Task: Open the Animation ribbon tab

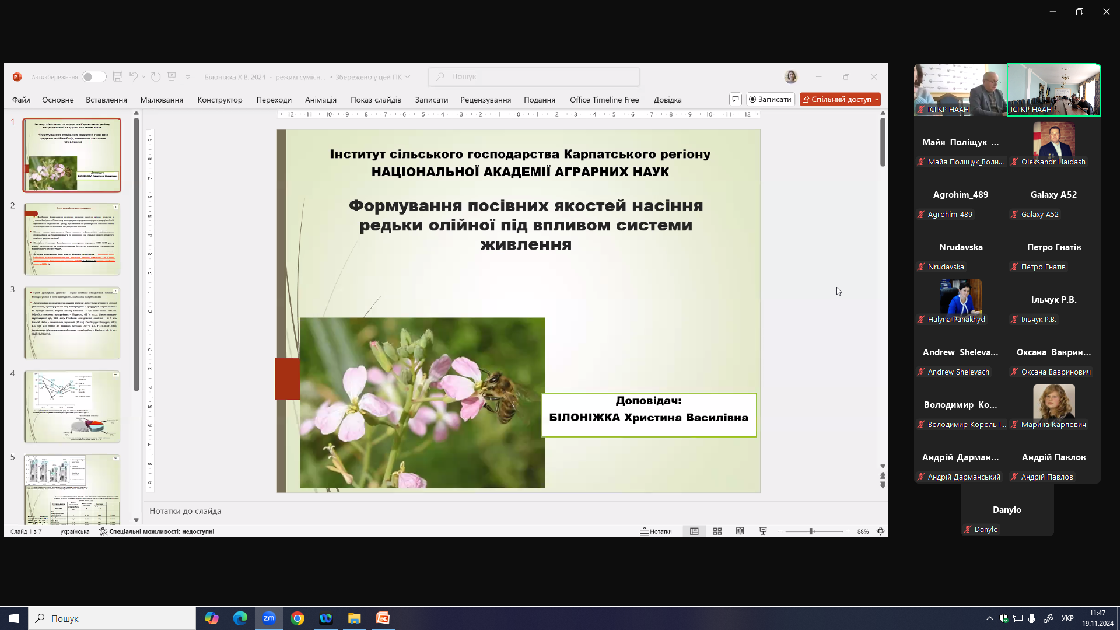Action: (321, 100)
